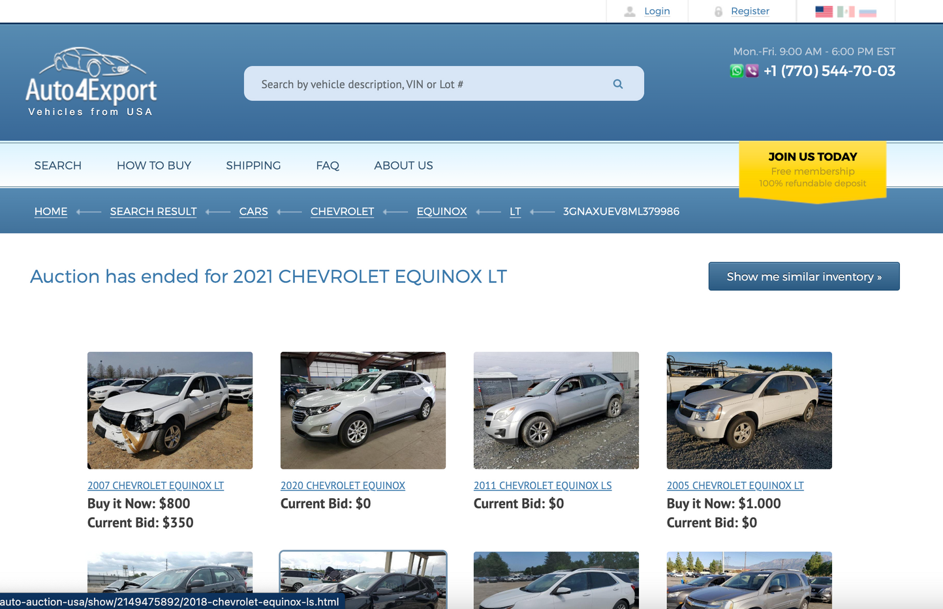Select the Russian flag language
This screenshot has height=609, width=943.
click(867, 11)
